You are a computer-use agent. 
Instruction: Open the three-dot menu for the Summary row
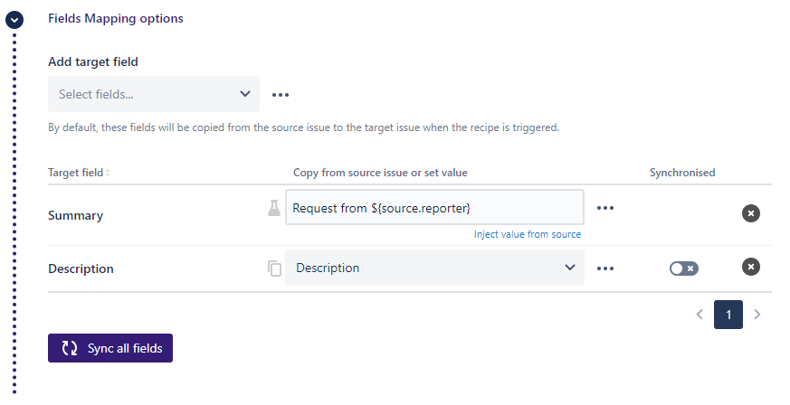(x=605, y=208)
